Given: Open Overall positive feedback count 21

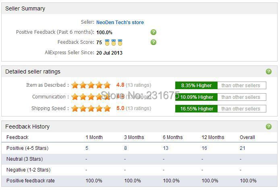Looking at the screenshot, I should [x=243, y=148].
